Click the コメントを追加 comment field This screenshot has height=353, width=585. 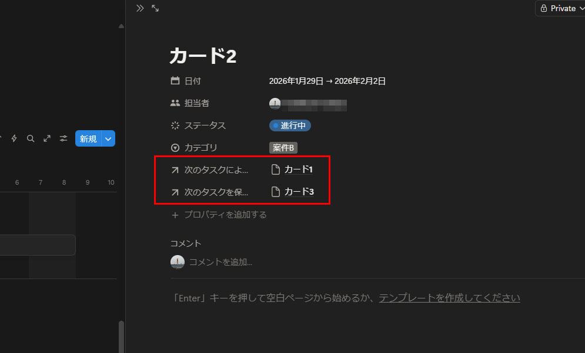tap(220, 262)
